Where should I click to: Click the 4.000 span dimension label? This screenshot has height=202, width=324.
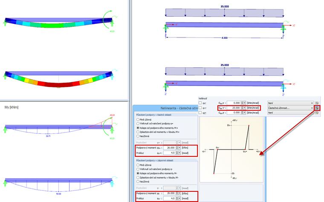coord(224,38)
